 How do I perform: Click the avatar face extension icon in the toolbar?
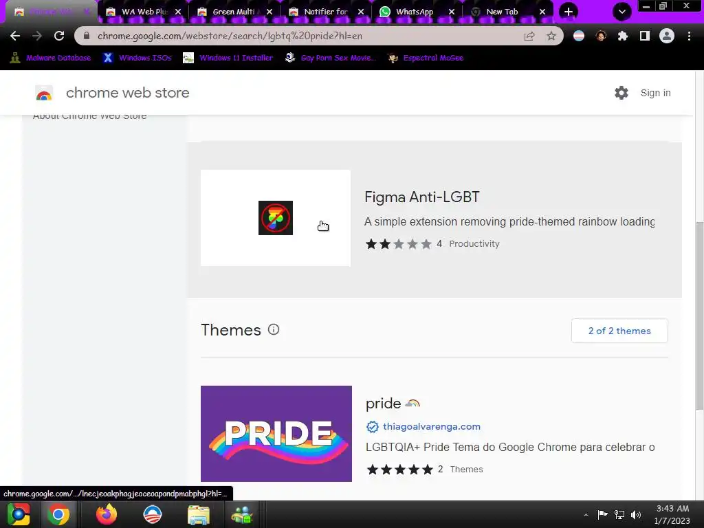coord(601,36)
